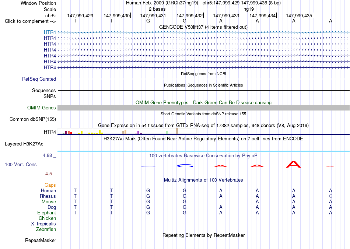The height and width of the screenshot is (249, 350).
Task: Click the 100 Vert. Cons label
Action: [21, 164]
